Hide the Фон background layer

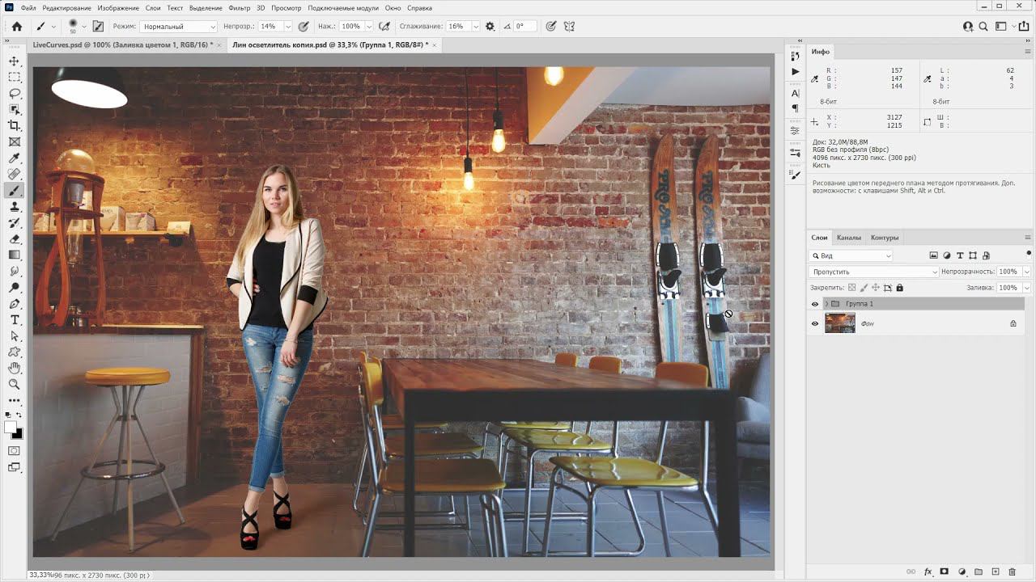815,323
